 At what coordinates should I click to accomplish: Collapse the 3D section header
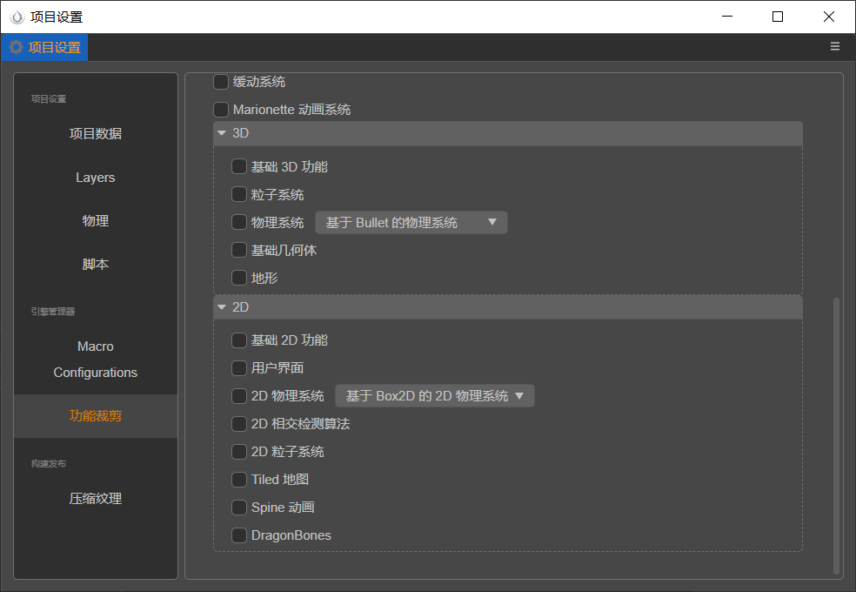pyautogui.click(x=508, y=133)
